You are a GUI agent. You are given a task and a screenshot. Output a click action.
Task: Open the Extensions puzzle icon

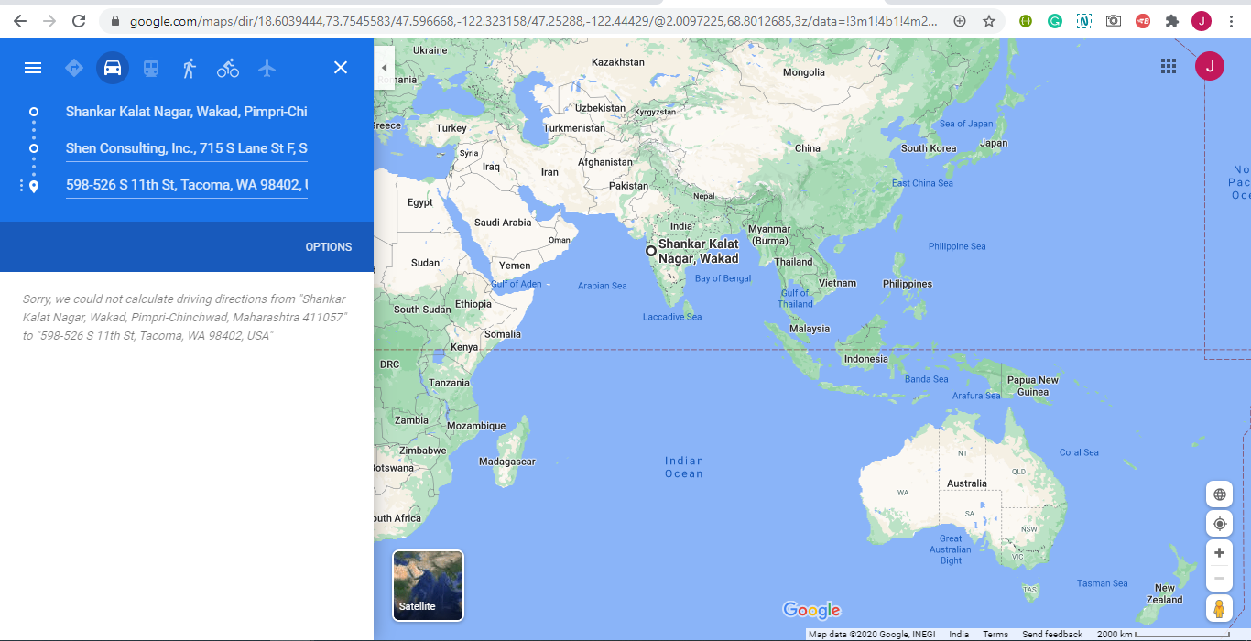[x=1172, y=21]
